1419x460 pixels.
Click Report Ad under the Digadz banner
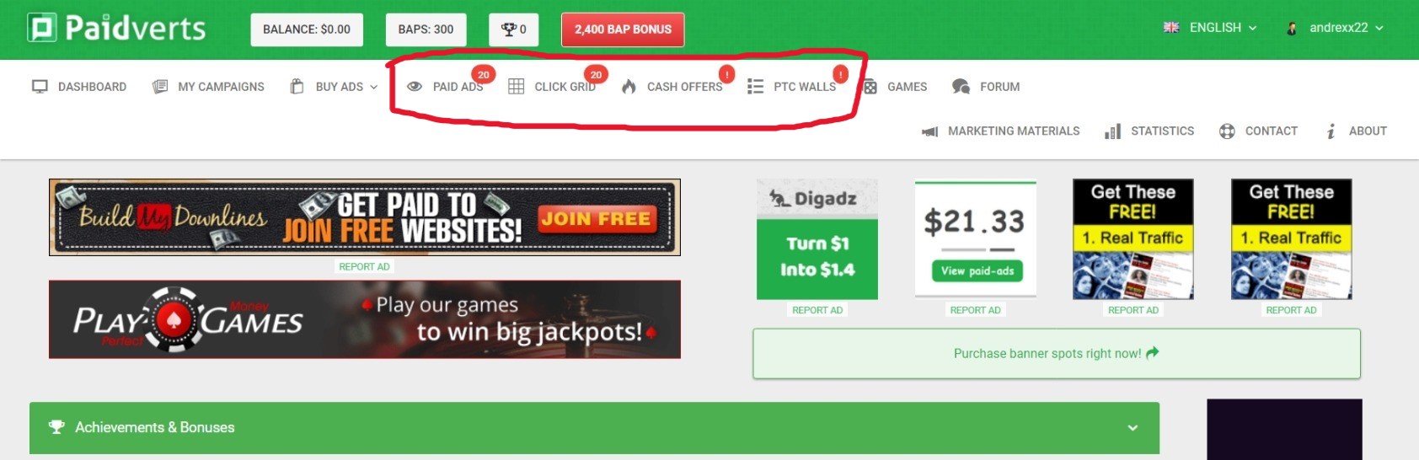pos(817,310)
